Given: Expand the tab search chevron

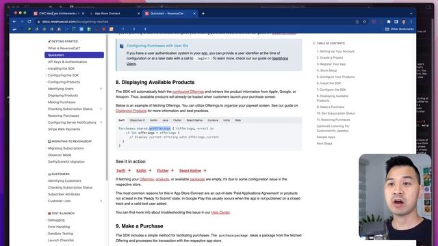Looking at the screenshot, I should tap(411, 14).
